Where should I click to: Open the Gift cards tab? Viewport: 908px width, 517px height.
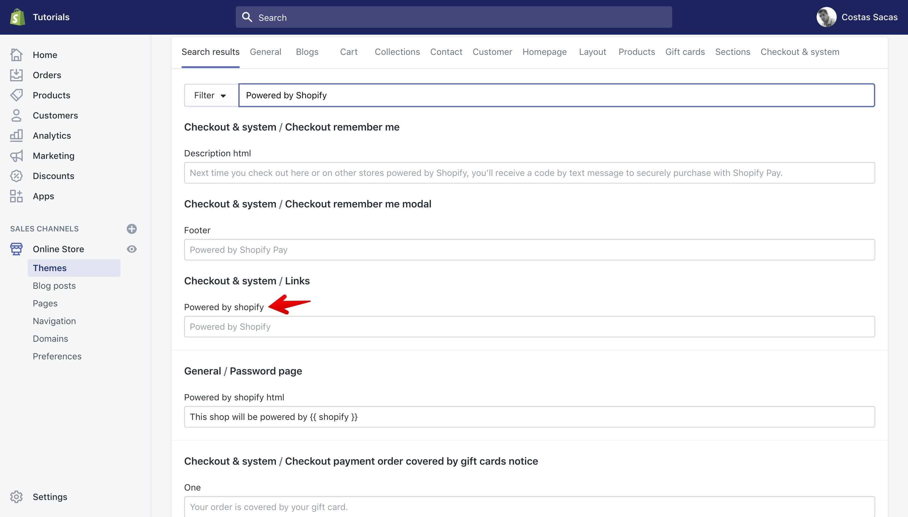coord(685,52)
